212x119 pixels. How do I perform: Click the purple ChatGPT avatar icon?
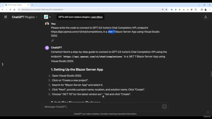click(x=47, y=48)
